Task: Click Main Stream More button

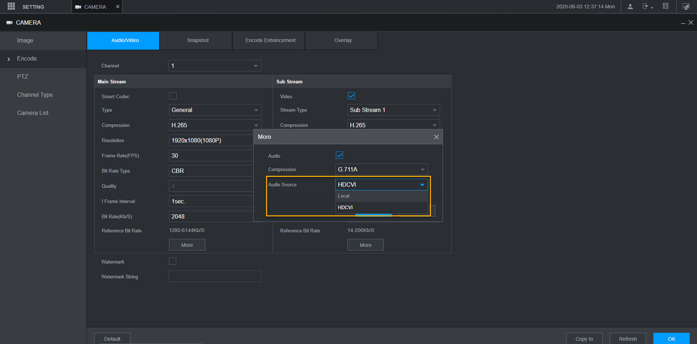Action: click(187, 245)
